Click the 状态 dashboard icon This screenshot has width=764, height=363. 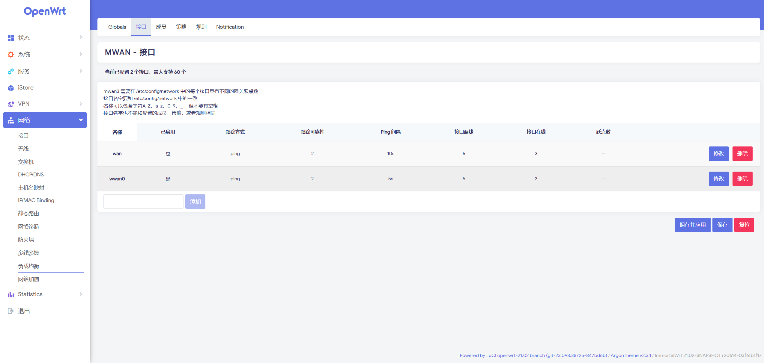coord(11,38)
